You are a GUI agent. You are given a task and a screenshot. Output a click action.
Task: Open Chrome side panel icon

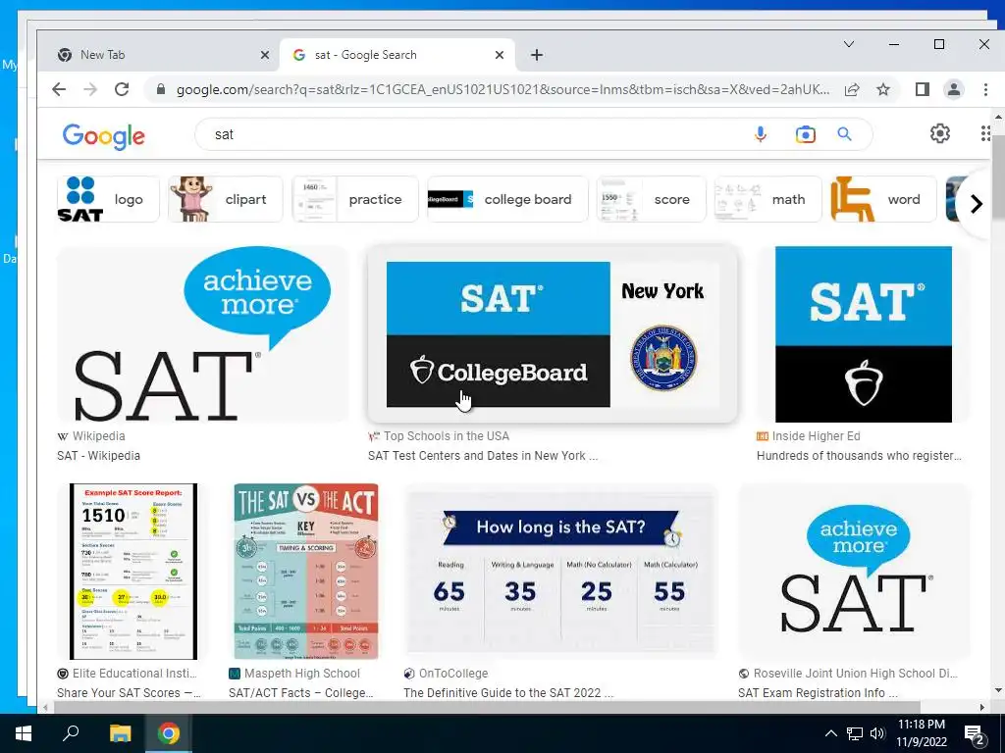923,89
